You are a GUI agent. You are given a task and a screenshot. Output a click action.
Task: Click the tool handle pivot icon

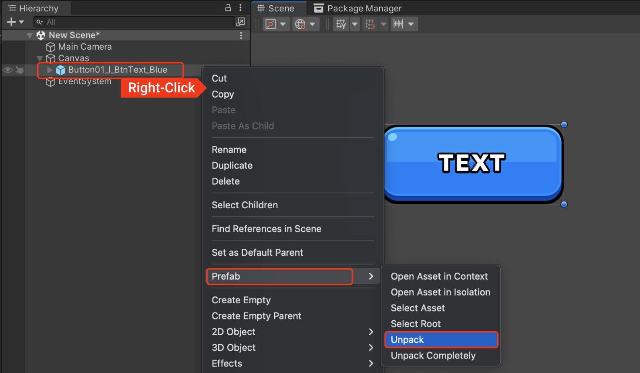tap(271, 24)
